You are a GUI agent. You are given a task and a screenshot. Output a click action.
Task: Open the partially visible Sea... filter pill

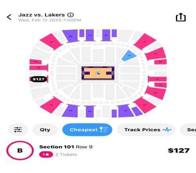click(x=188, y=130)
